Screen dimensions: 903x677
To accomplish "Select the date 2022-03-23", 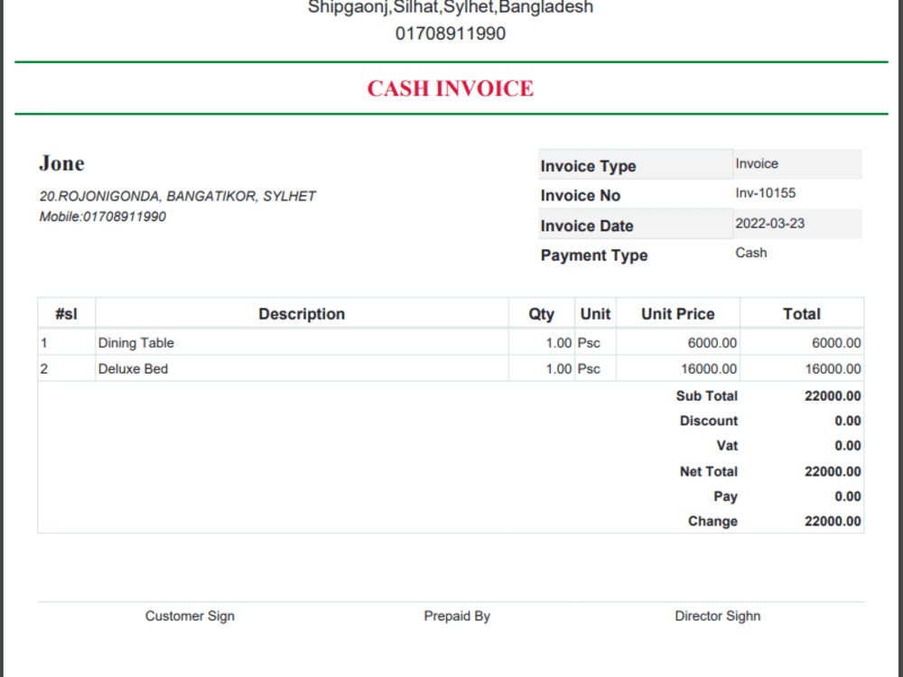I will (770, 223).
